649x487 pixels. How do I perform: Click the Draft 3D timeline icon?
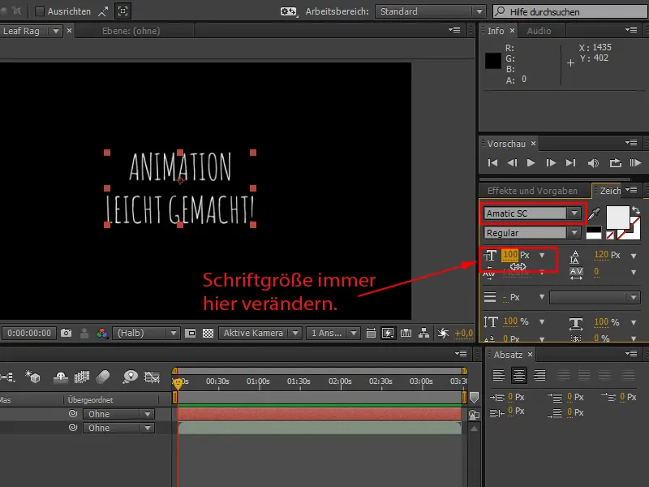click(32, 377)
